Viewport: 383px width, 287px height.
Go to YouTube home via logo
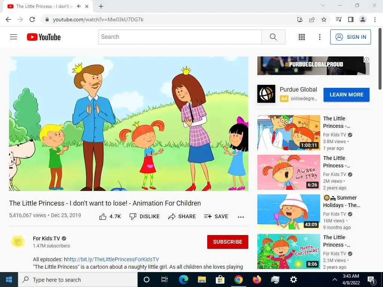44,37
